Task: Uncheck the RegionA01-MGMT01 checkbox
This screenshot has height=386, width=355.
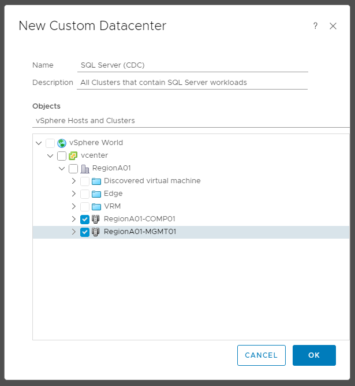Action: (x=85, y=232)
